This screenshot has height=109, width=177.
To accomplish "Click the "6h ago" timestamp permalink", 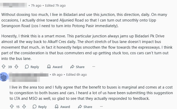I will 57,74.
